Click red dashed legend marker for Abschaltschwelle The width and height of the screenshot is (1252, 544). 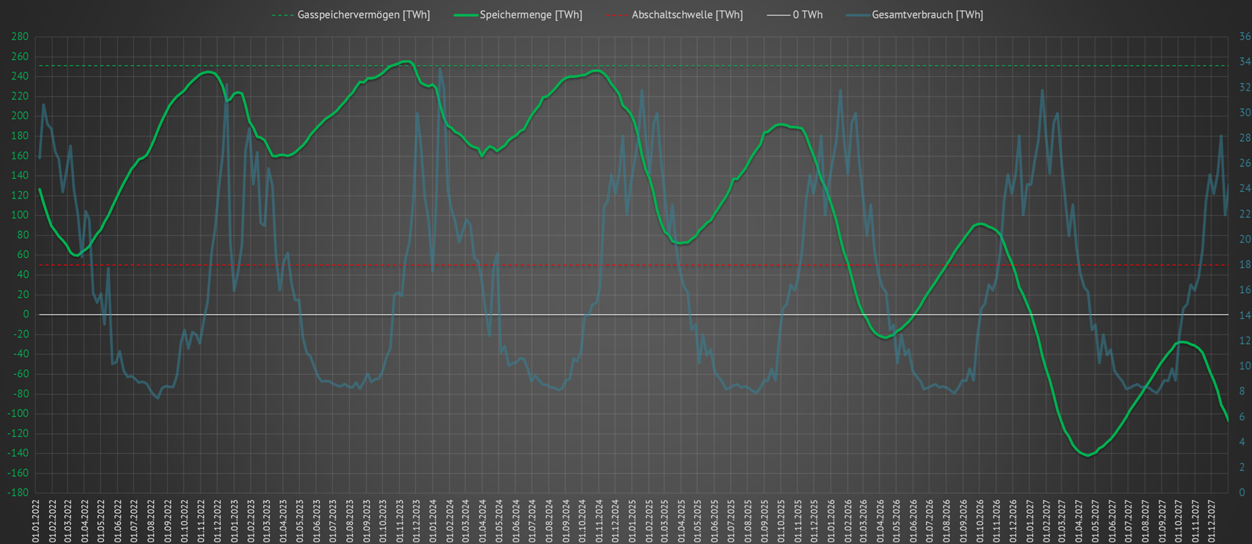(x=617, y=15)
